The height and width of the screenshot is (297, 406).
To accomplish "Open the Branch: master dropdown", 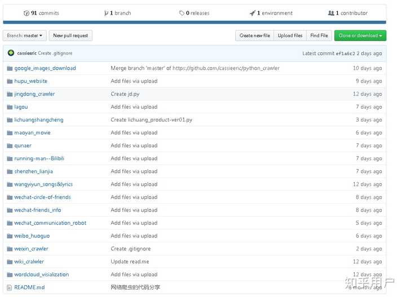I will click(24, 35).
